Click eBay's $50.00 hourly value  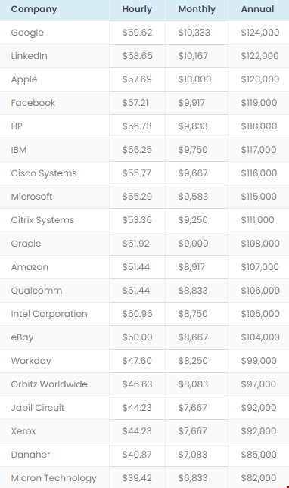[x=137, y=337]
